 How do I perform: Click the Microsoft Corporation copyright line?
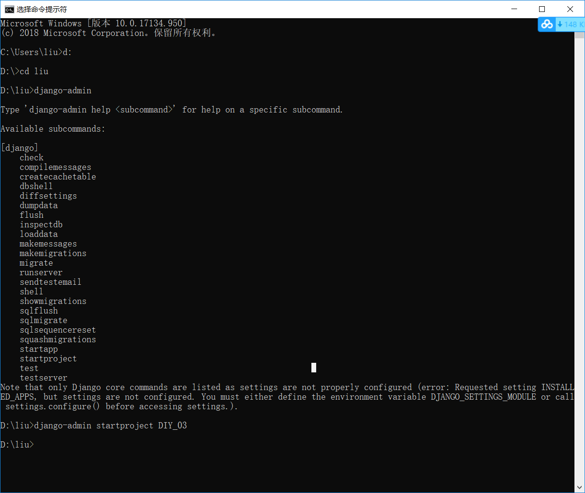coord(108,33)
